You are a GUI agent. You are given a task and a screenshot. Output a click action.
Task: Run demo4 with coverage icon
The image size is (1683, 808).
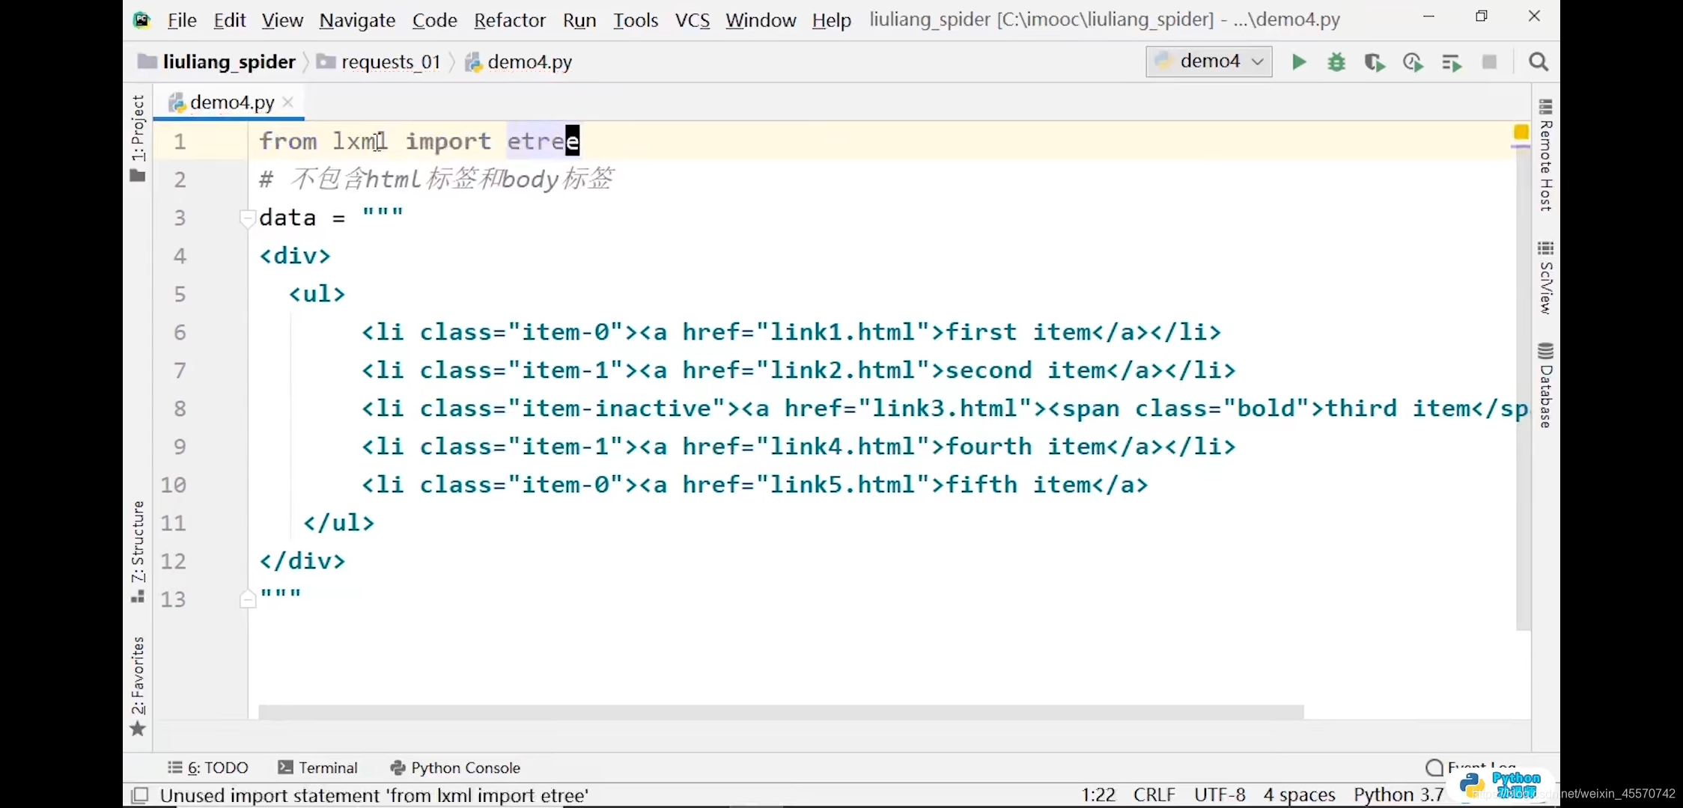coord(1375,62)
